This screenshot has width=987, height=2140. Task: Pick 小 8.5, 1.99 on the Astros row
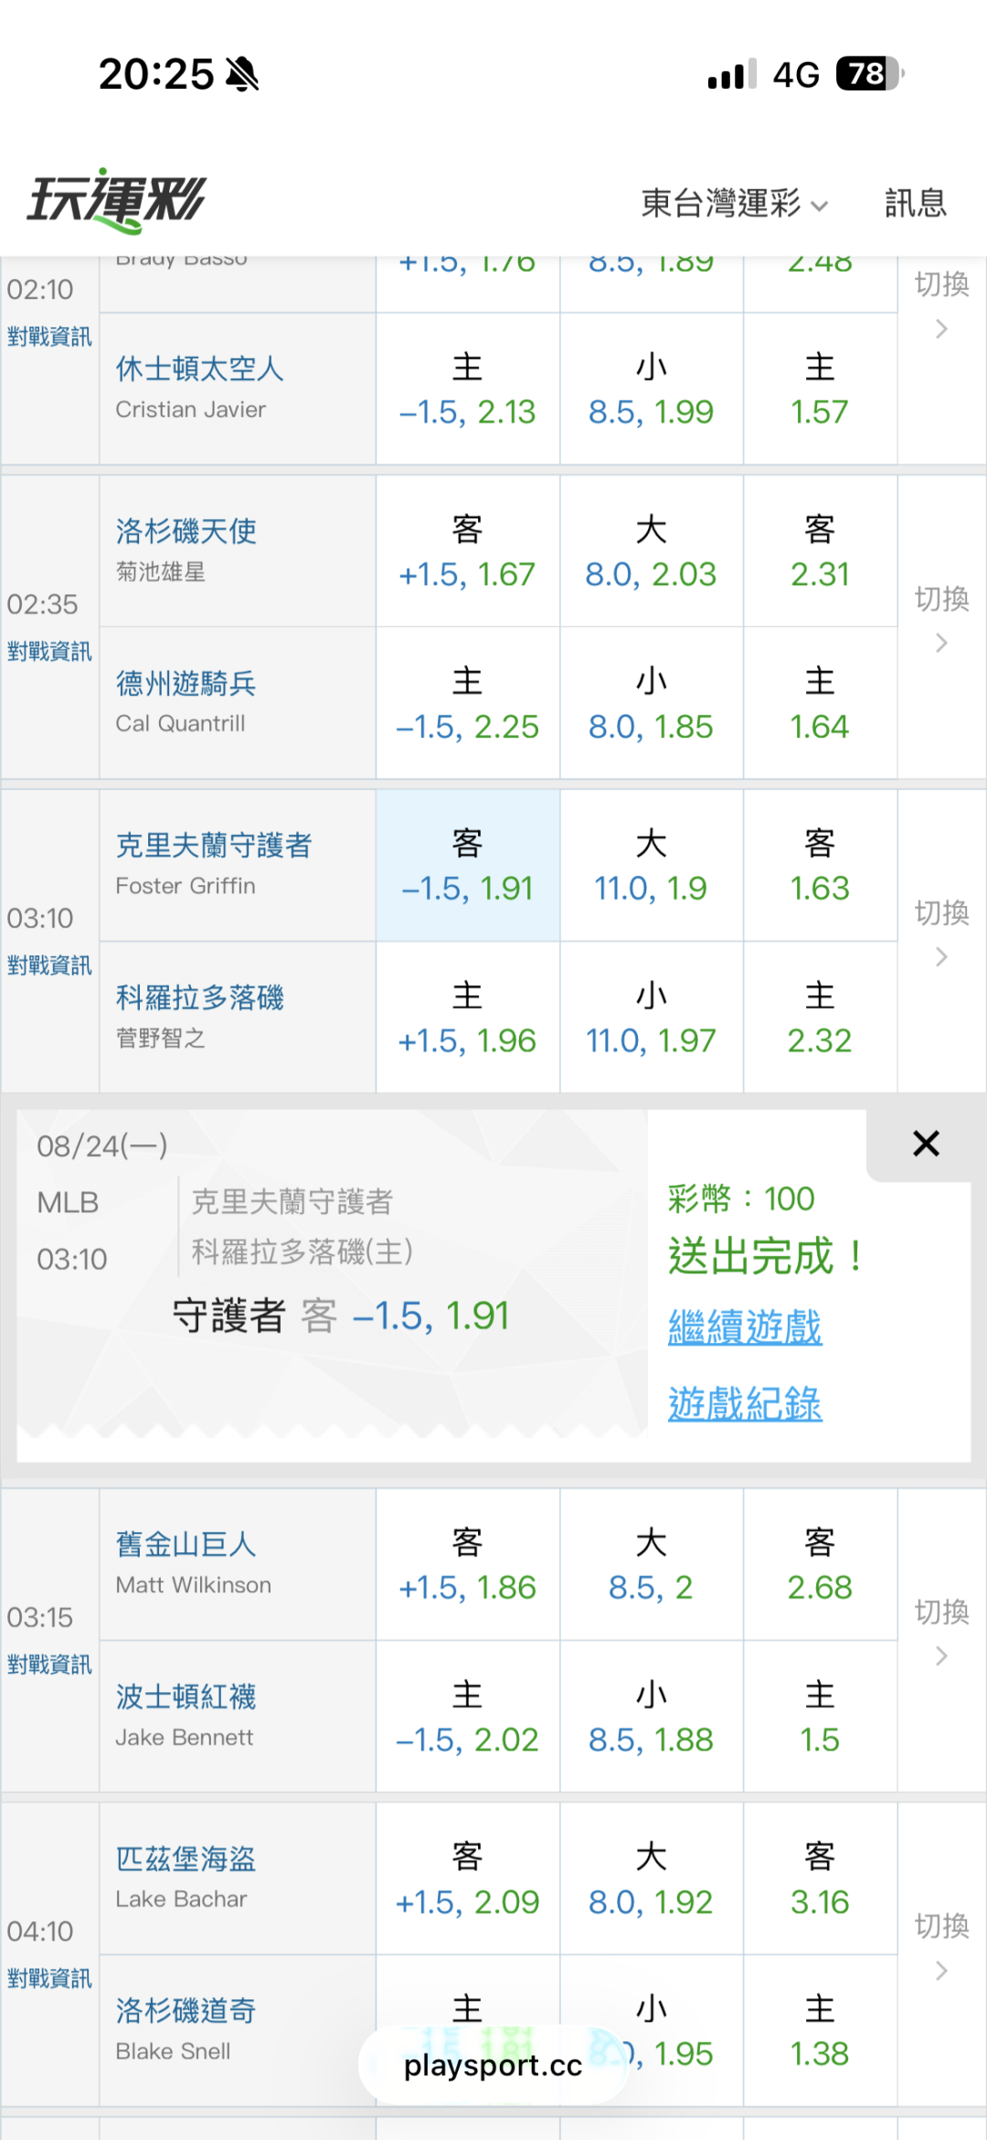click(x=651, y=389)
